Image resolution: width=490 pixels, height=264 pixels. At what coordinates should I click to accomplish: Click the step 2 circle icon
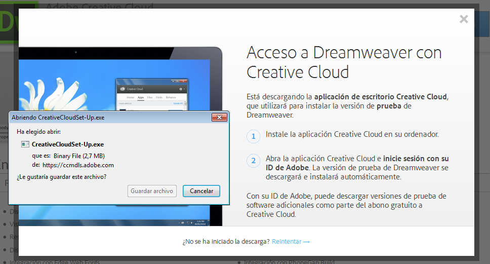click(x=254, y=161)
